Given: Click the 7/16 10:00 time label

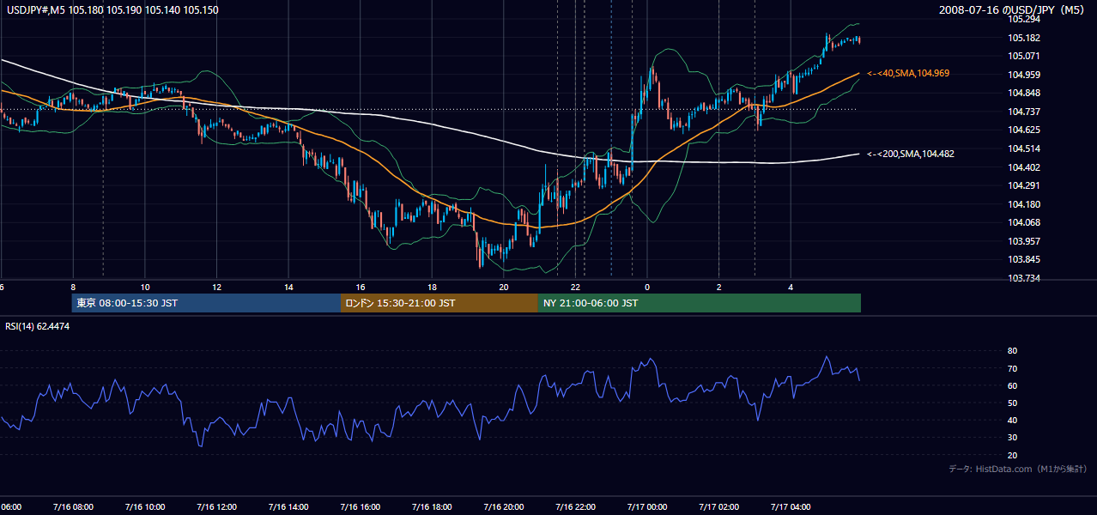Looking at the screenshot, I should tap(144, 507).
